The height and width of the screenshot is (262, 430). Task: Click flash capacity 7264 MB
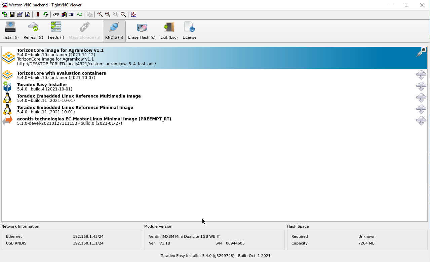pos(366,243)
